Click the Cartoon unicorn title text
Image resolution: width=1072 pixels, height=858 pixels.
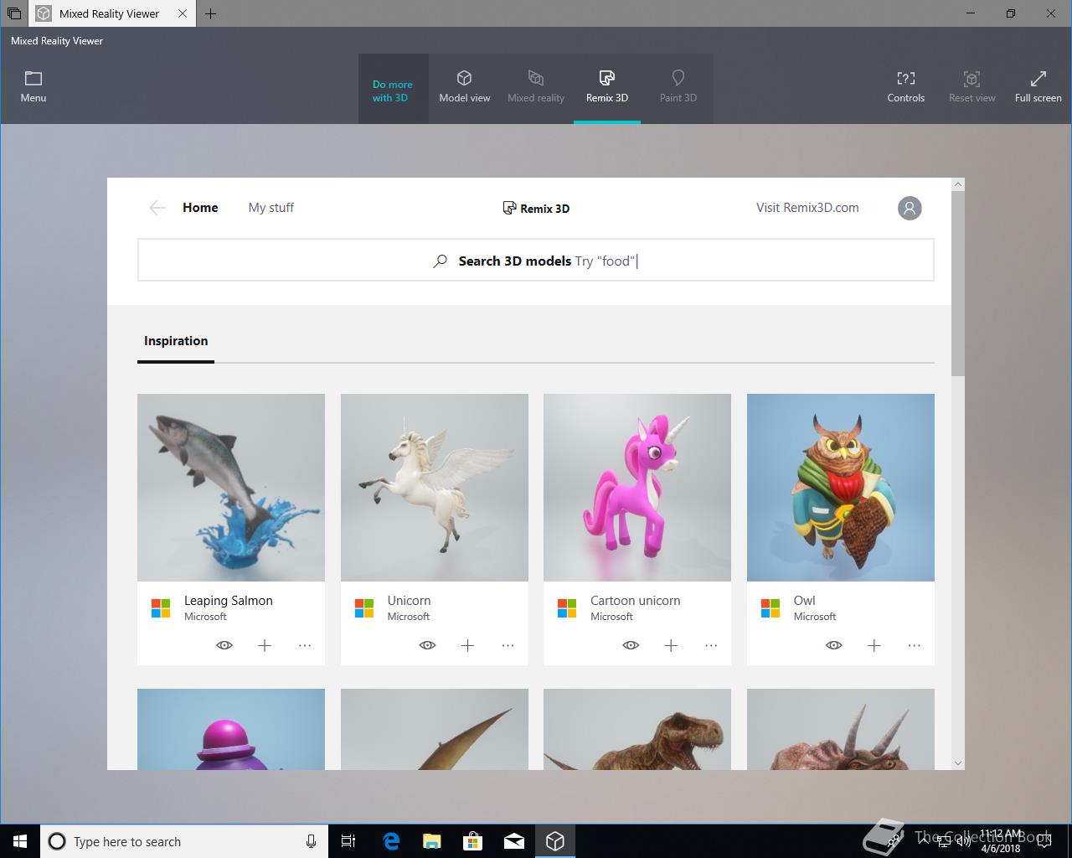tap(635, 601)
